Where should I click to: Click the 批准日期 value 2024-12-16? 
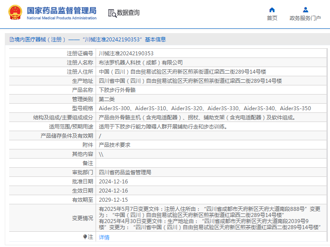113,182
